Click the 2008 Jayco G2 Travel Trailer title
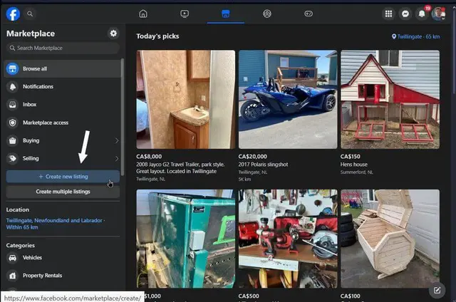This screenshot has height=302, width=456. point(180,168)
